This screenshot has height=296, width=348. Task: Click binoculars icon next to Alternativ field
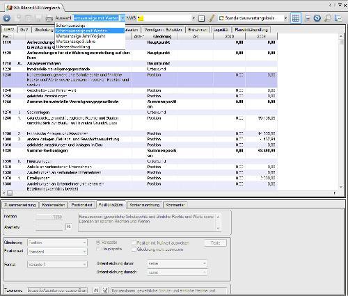pos(69,227)
